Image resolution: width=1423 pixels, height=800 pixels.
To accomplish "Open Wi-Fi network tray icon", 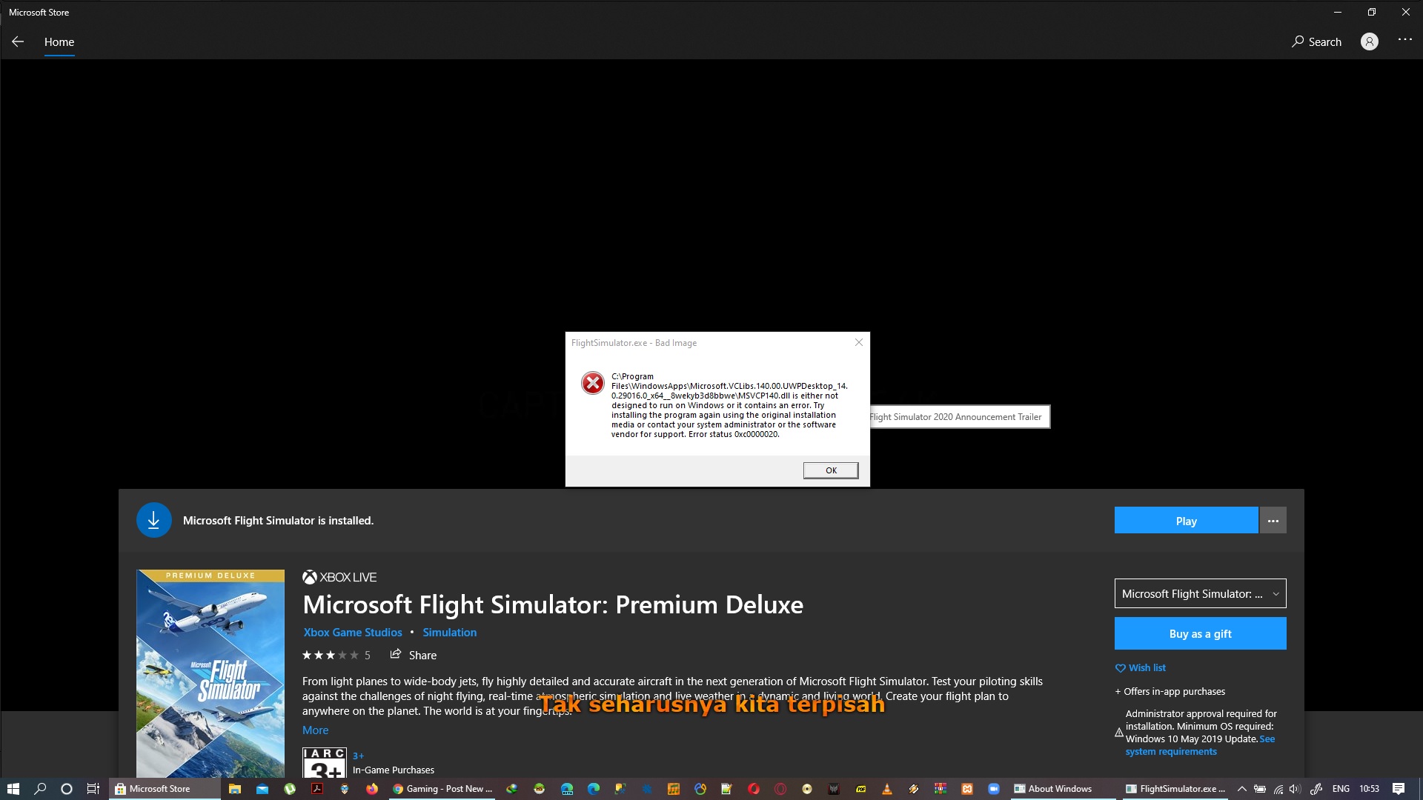I will tap(1278, 789).
